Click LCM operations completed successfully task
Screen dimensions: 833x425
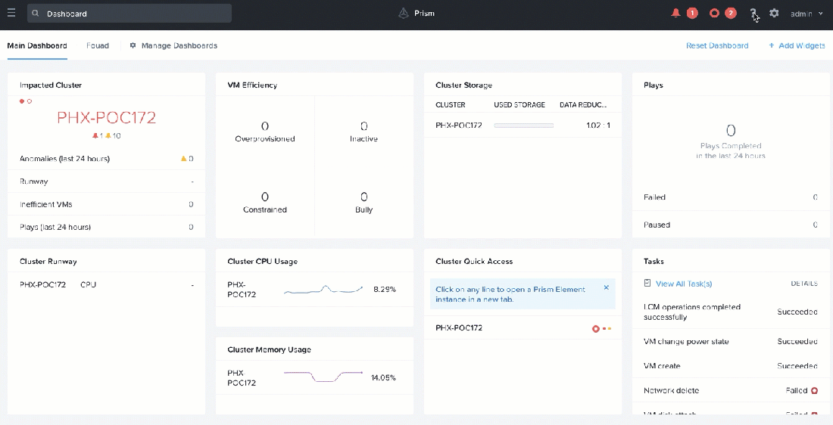point(731,312)
